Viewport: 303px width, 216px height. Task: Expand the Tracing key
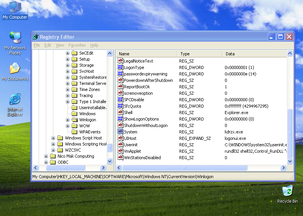pyautogui.click(x=67, y=95)
